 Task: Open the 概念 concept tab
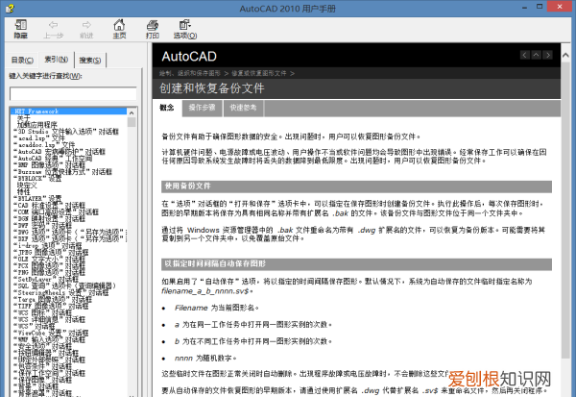(x=167, y=108)
